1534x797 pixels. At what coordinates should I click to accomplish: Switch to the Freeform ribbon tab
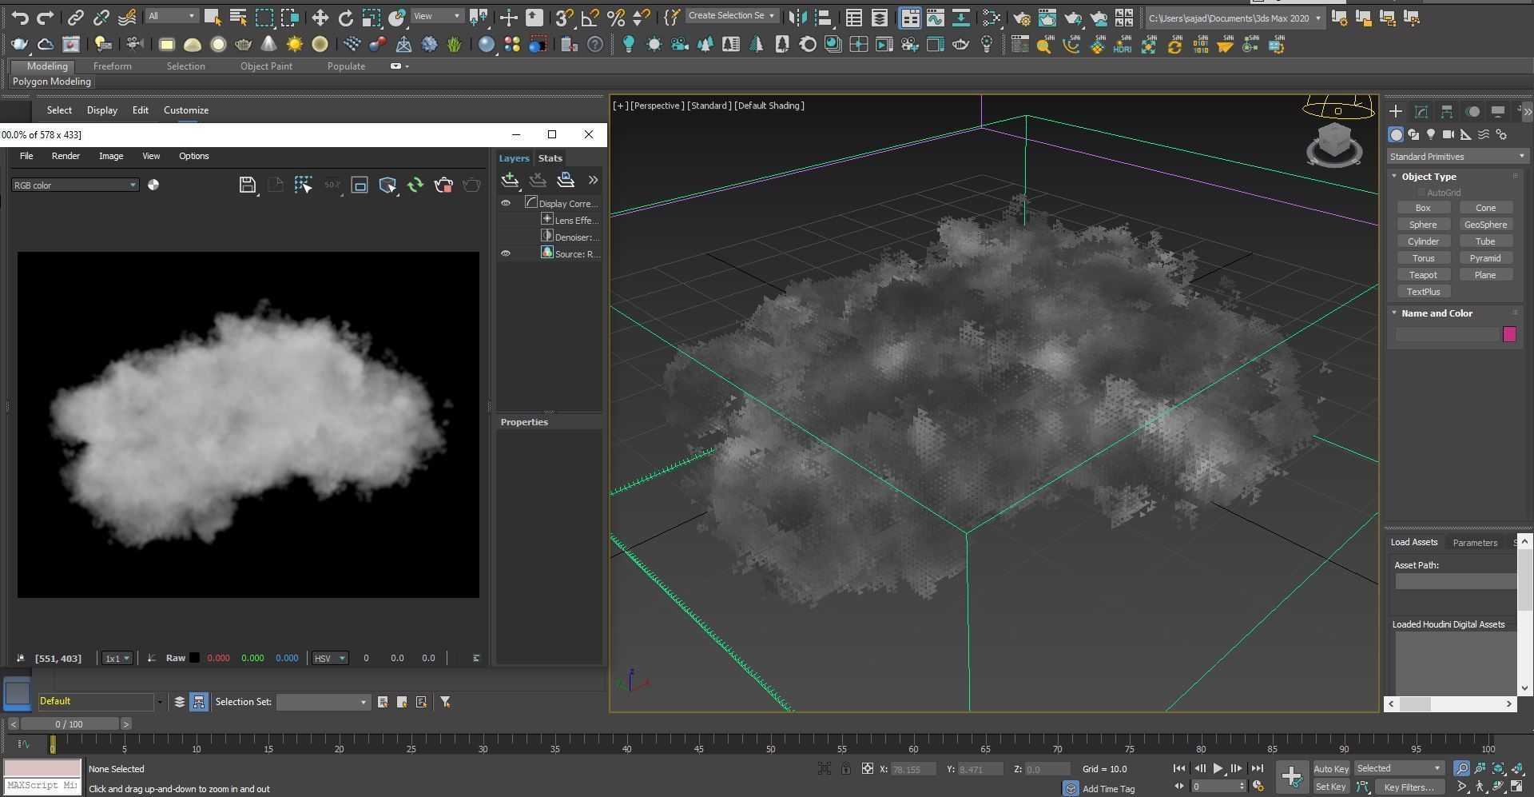coord(112,66)
